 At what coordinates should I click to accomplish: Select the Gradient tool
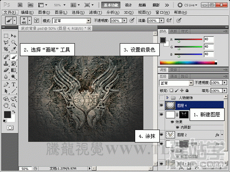point(13,70)
